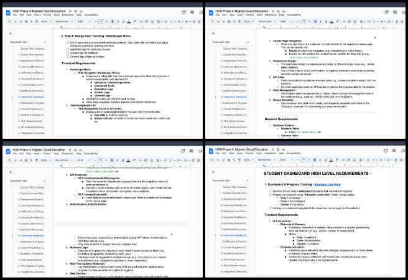Open text color picker in Student Dashboard window
The width and height of the screenshot is (408, 280).
coord(331,160)
